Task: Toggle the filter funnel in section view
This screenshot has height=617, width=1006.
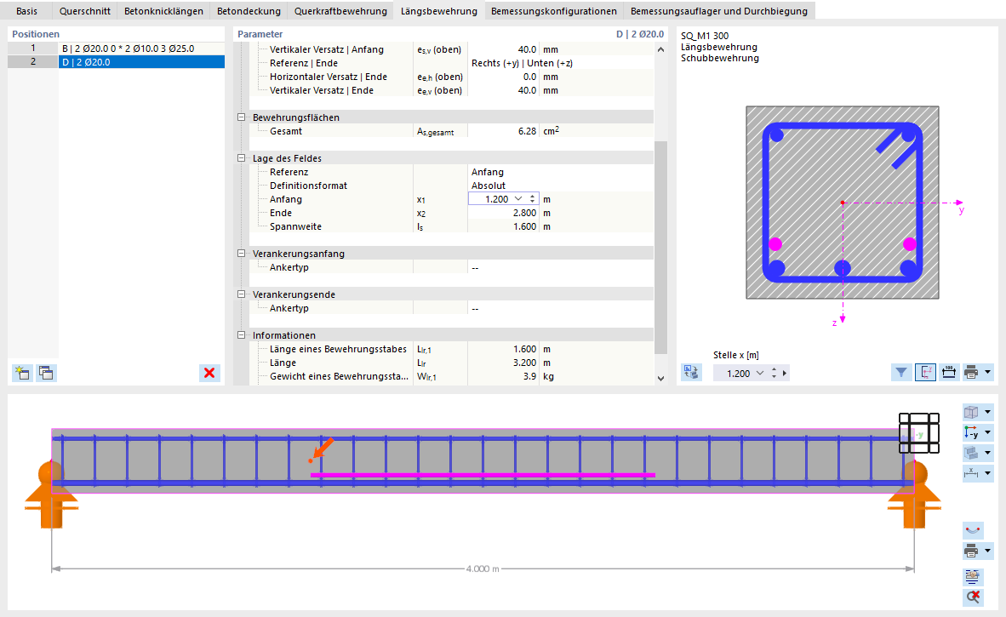Action: click(901, 373)
